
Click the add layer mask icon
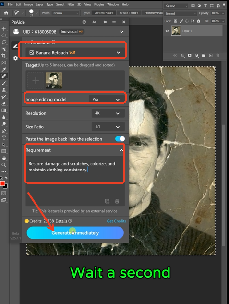pyautogui.click(x=190, y=55)
